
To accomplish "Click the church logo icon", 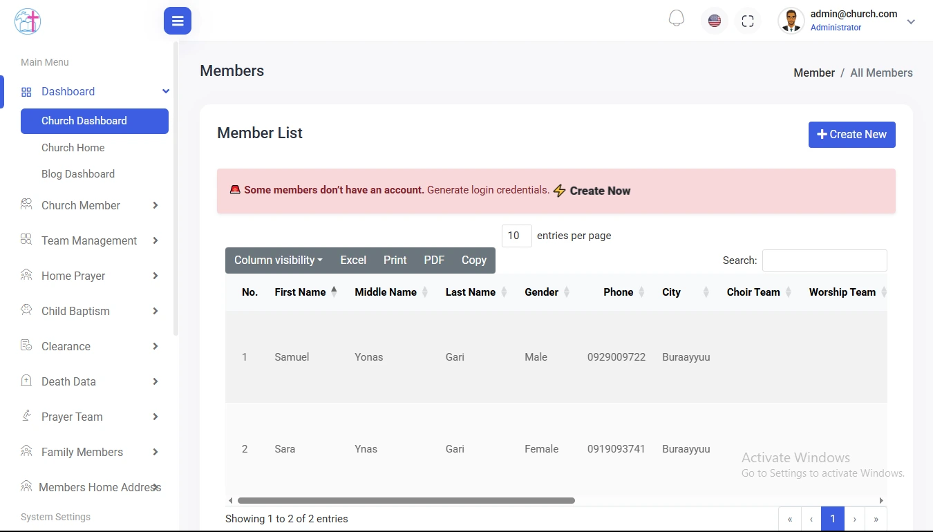I will point(28,21).
